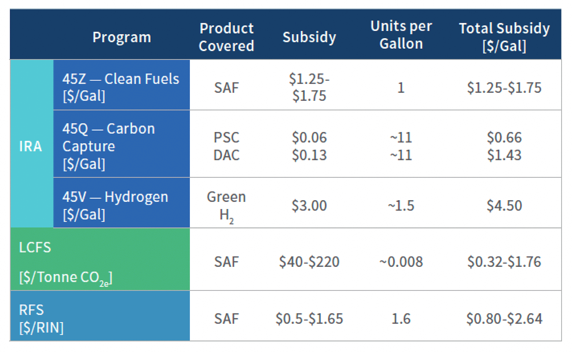Viewport: 572px width, 354px height.
Task: Click the $3.00 hydrogen subsidy value
Action: [309, 206]
